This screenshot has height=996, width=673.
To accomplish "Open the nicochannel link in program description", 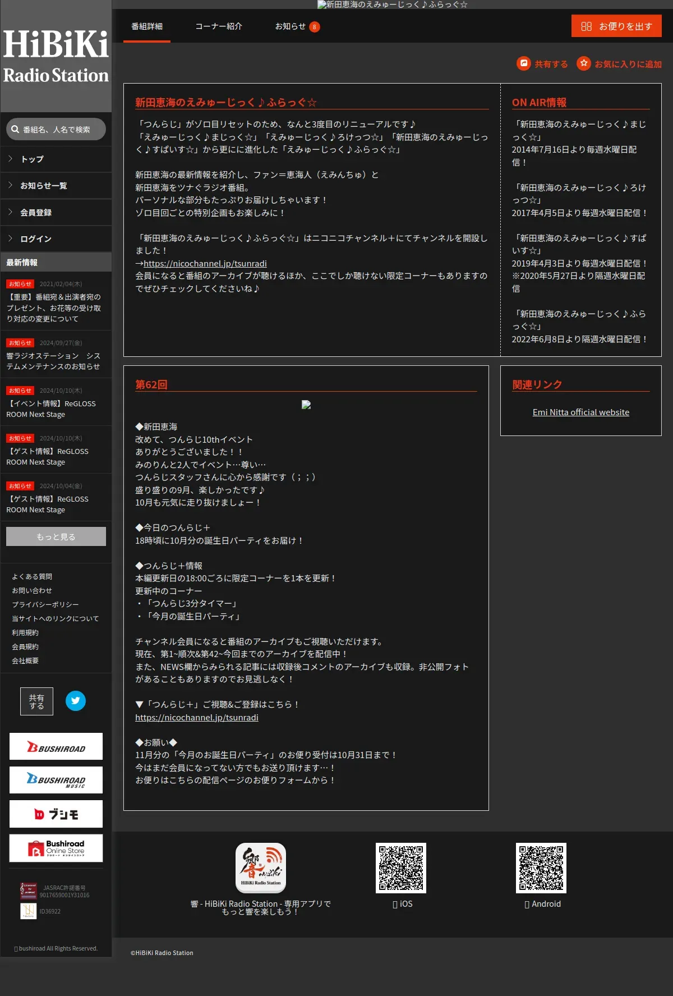I will pyautogui.click(x=205, y=263).
